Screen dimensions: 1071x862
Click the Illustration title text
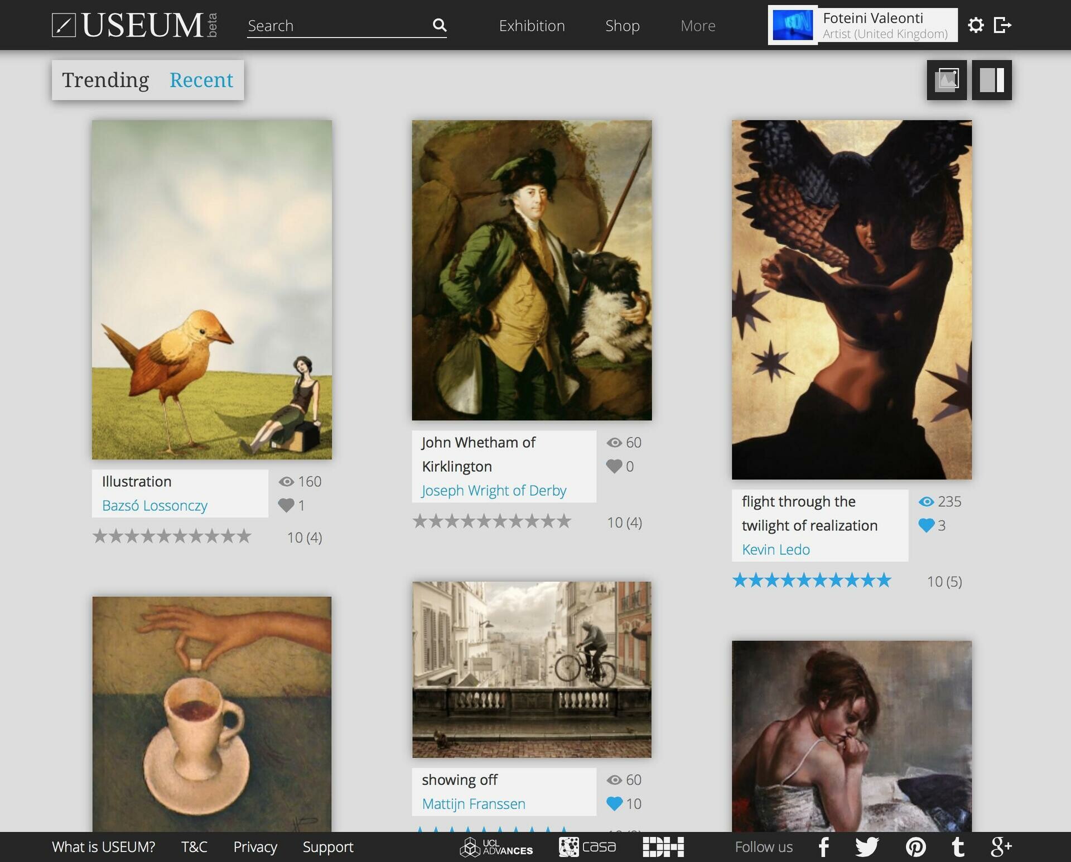(137, 481)
